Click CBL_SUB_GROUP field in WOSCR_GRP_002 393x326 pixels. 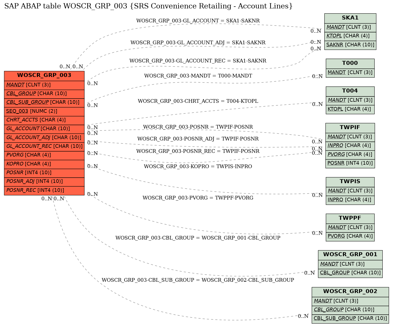(350, 319)
